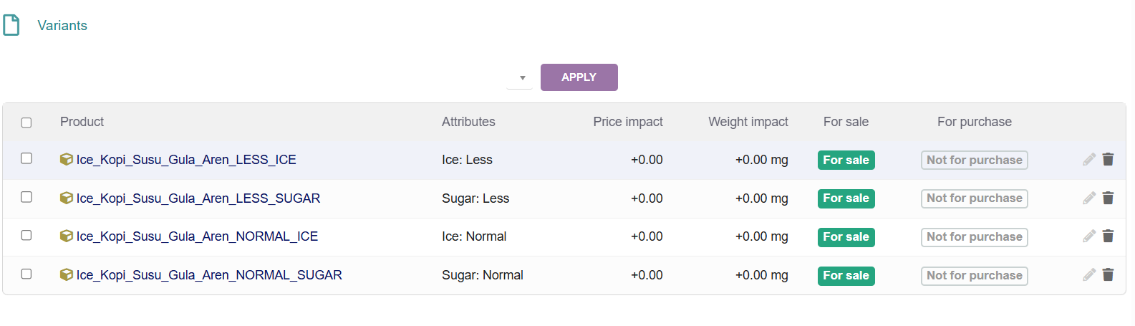
Task: Edit NORMAL_ICE variant via pencil icon
Action: tap(1089, 236)
